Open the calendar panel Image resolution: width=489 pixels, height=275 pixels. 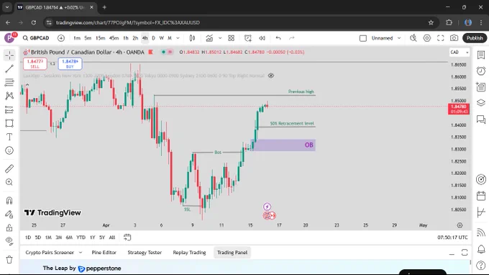click(x=481, y=196)
